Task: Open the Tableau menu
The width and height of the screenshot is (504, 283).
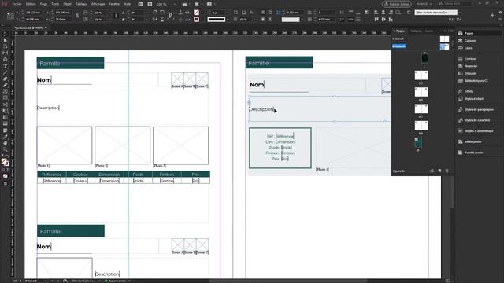Action: (x=81, y=4)
